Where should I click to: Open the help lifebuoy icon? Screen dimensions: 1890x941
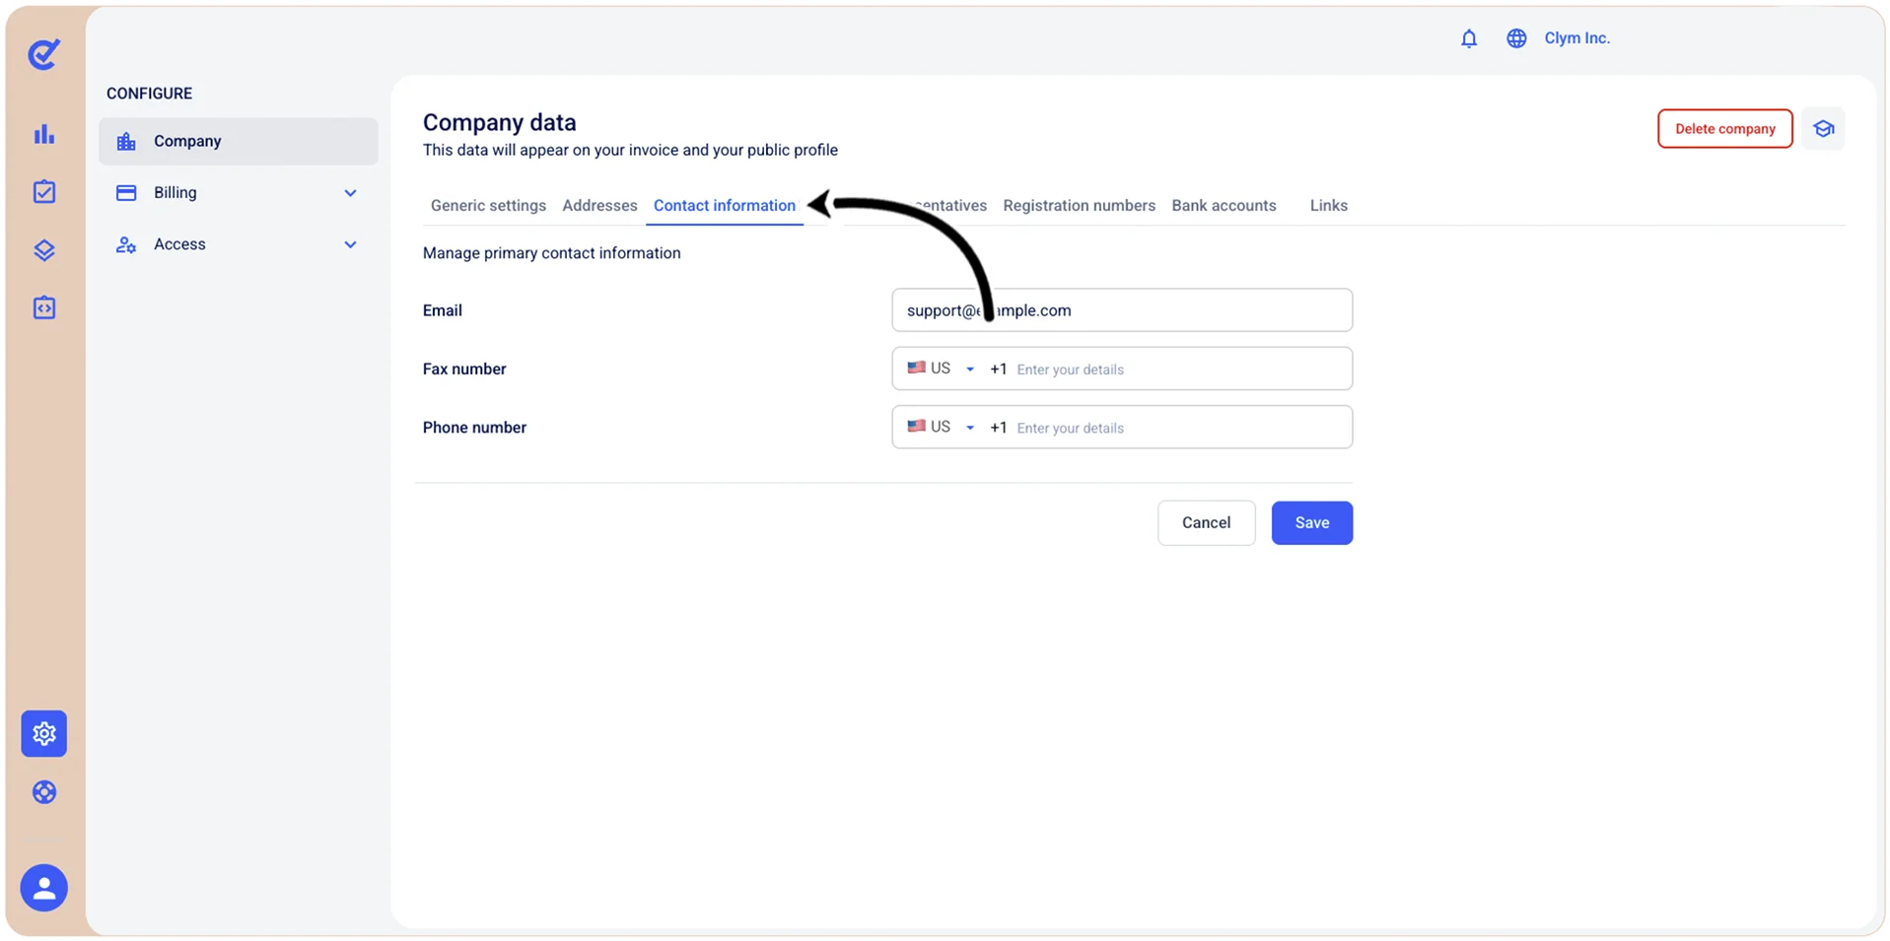pos(44,792)
